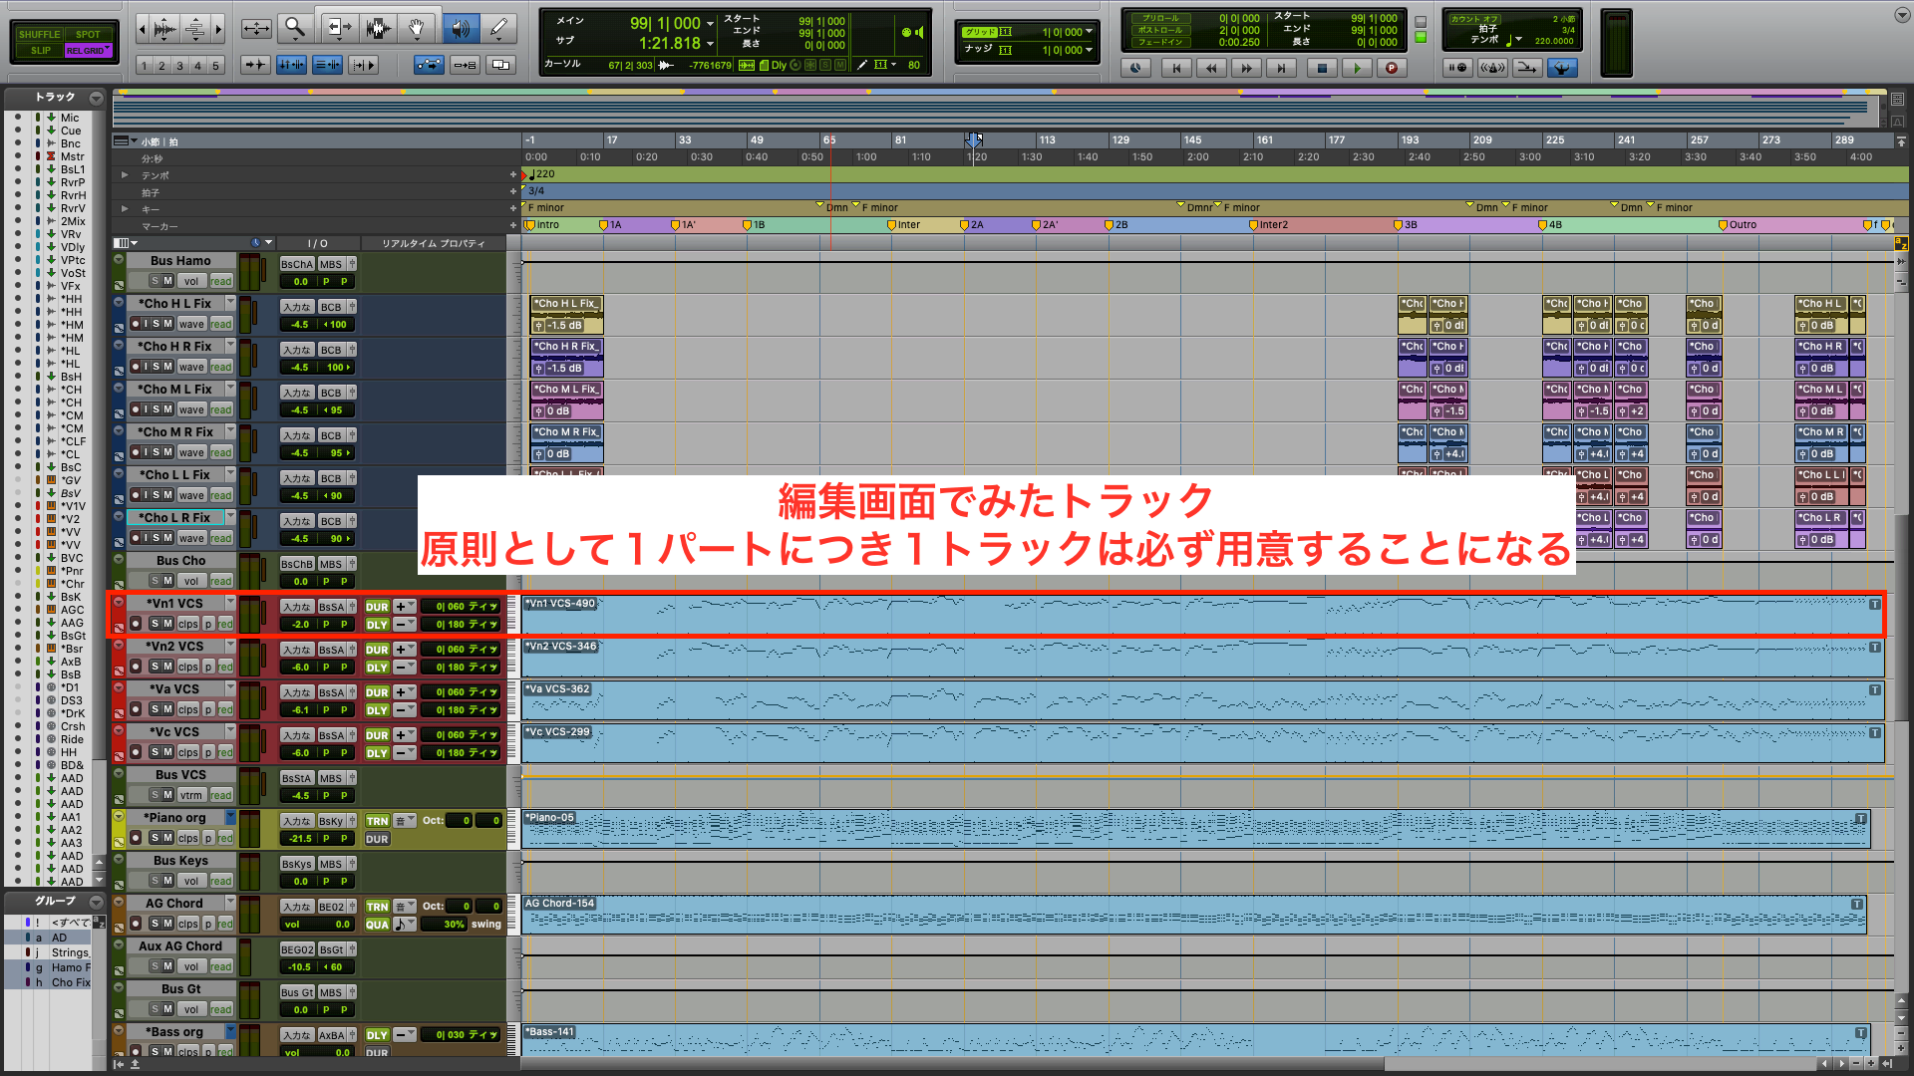Toggle the Conductor tempo ruler button
Screen dimensions: 1914x1076
coord(1562,68)
